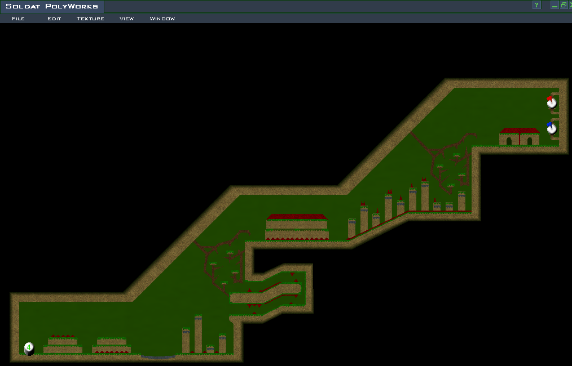Select the red flag spawn marker
Screen dimensions: 572x366
pos(551,102)
